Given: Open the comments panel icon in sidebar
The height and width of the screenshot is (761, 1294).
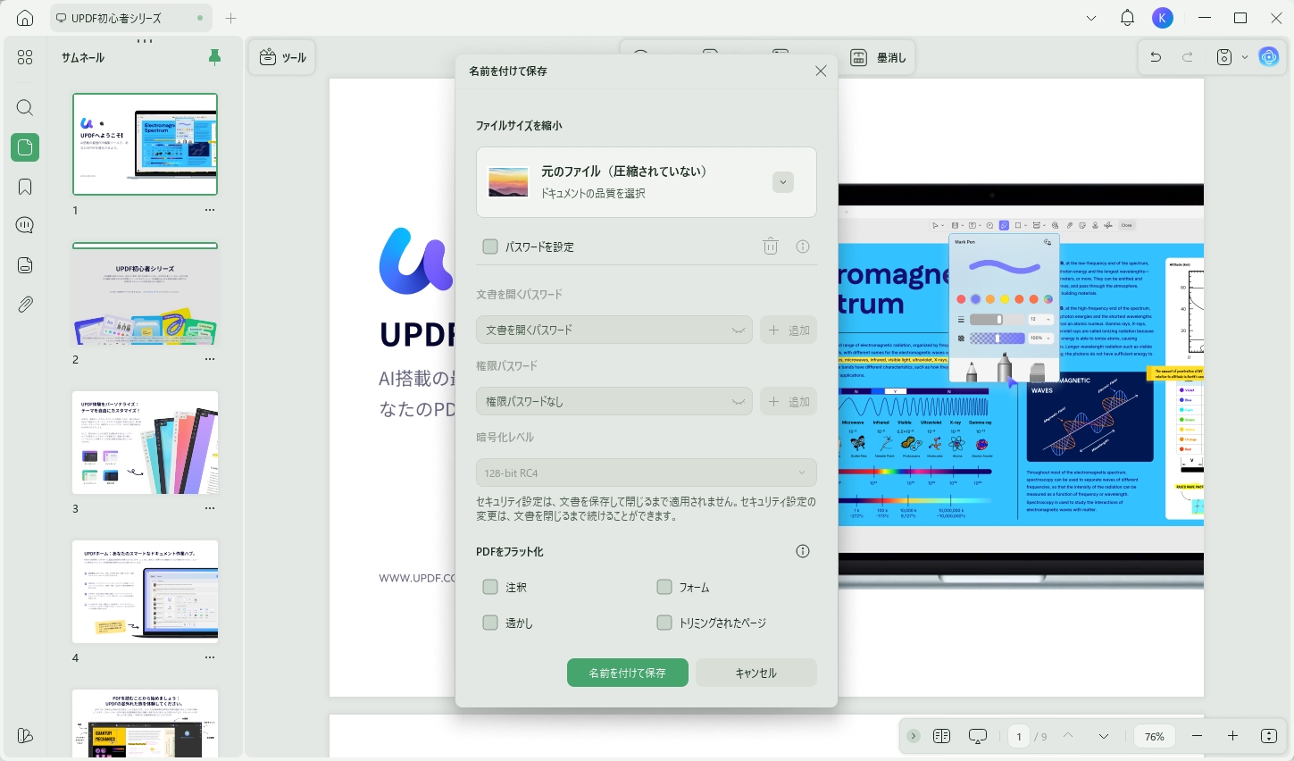Looking at the screenshot, I should (25, 225).
